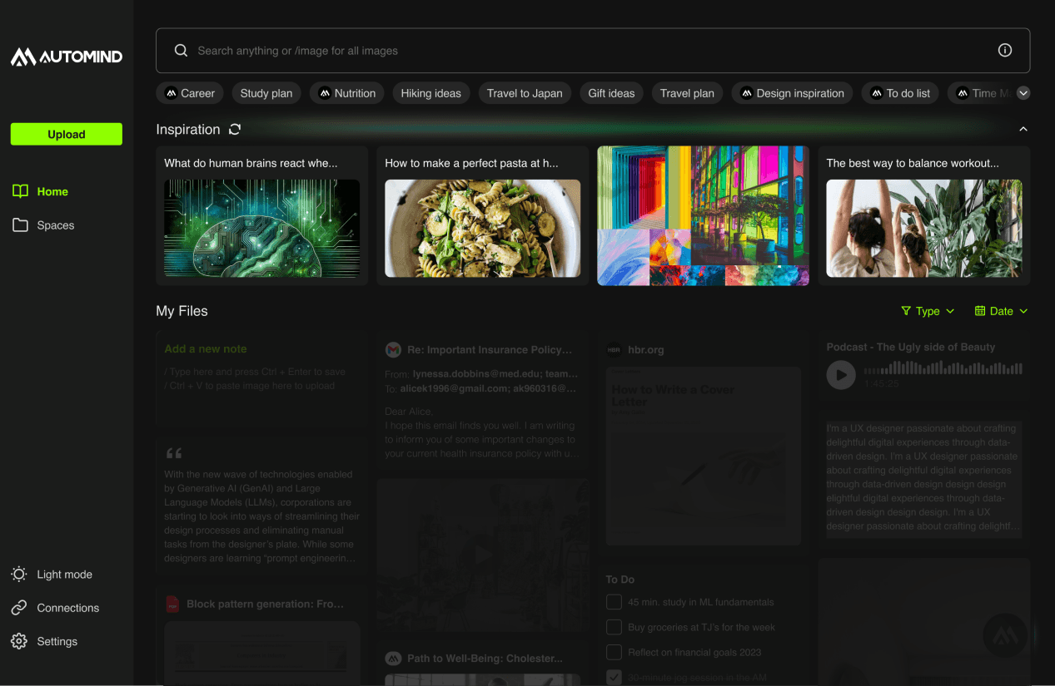The height and width of the screenshot is (686, 1055).
Task: Click the 'To Do' list heading
Action: (x=620, y=580)
